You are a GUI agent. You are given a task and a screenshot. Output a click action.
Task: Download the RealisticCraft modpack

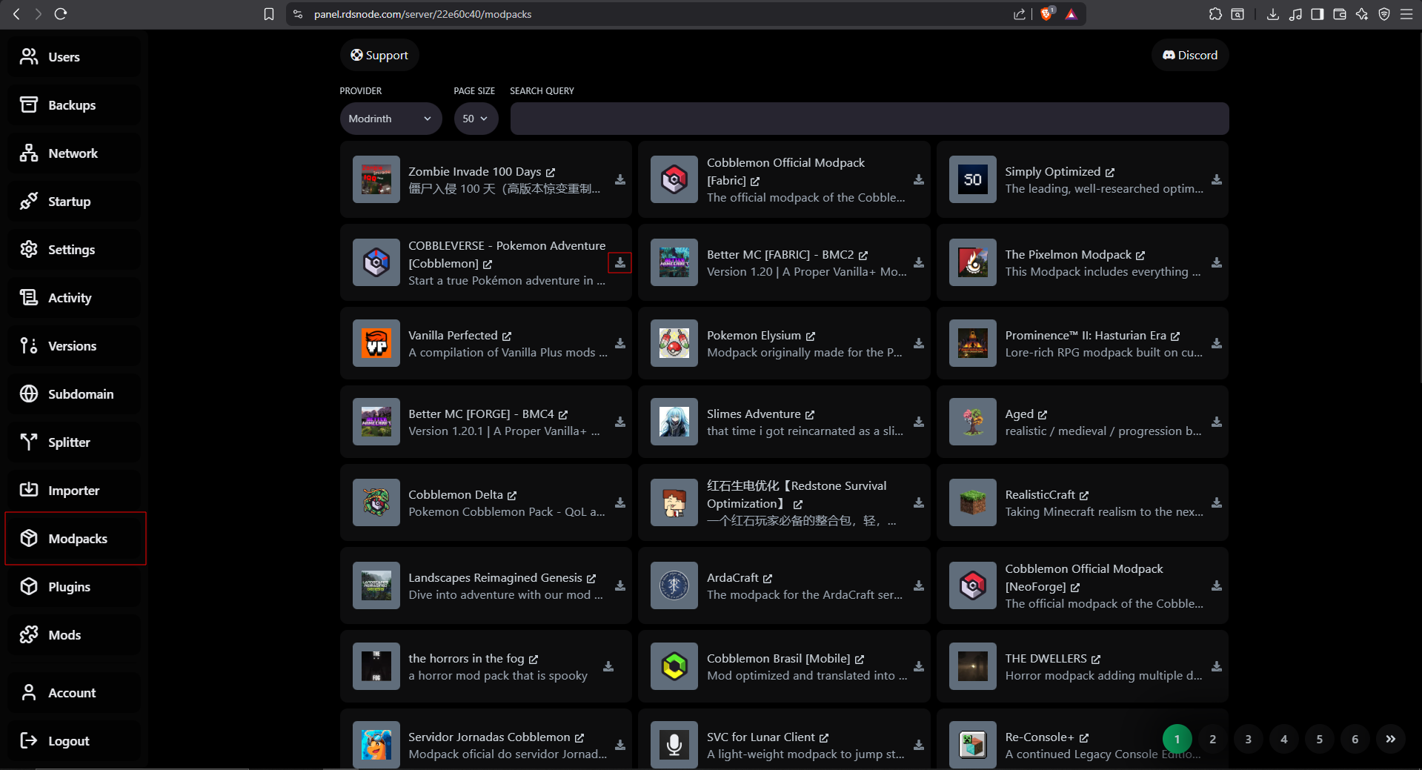pyautogui.click(x=1217, y=502)
